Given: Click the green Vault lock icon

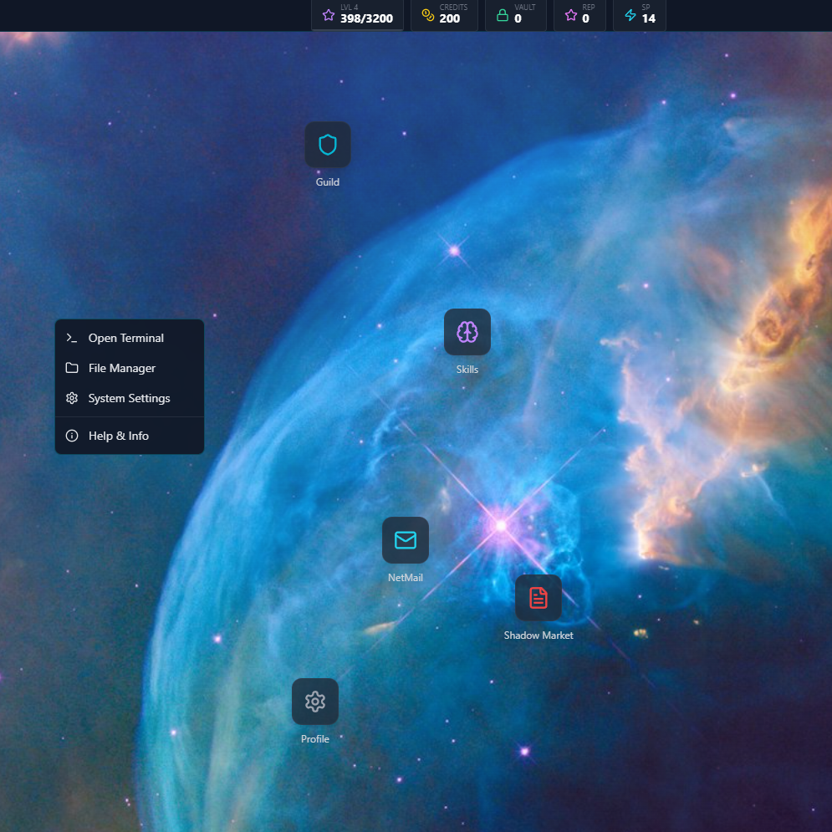Looking at the screenshot, I should click(502, 15).
